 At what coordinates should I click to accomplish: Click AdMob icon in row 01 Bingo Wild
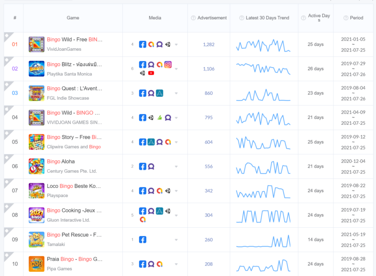pos(151,44)
